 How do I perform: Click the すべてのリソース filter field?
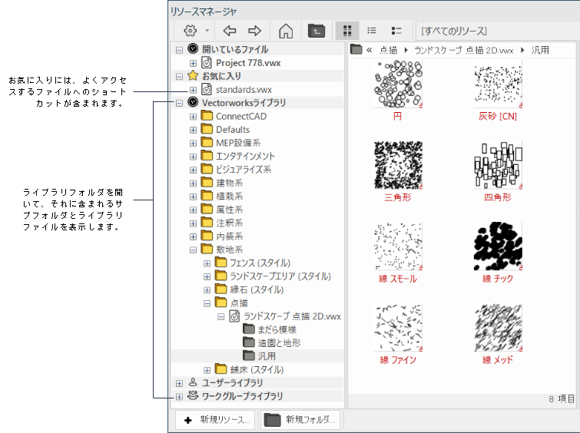pyautogui.click(x=495, y=31)
